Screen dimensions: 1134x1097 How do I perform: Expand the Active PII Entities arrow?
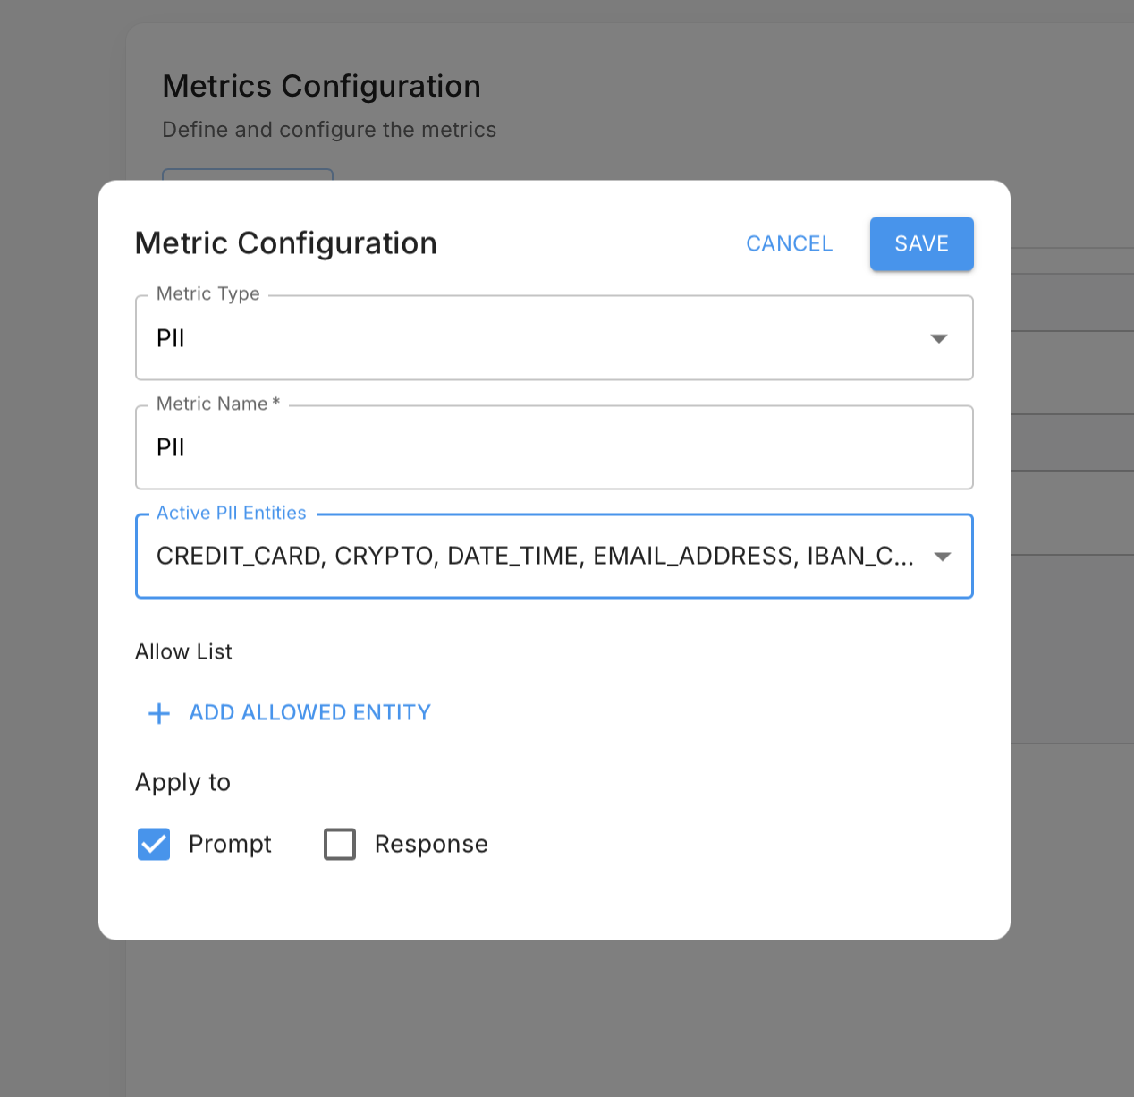[x=941, y=557]
